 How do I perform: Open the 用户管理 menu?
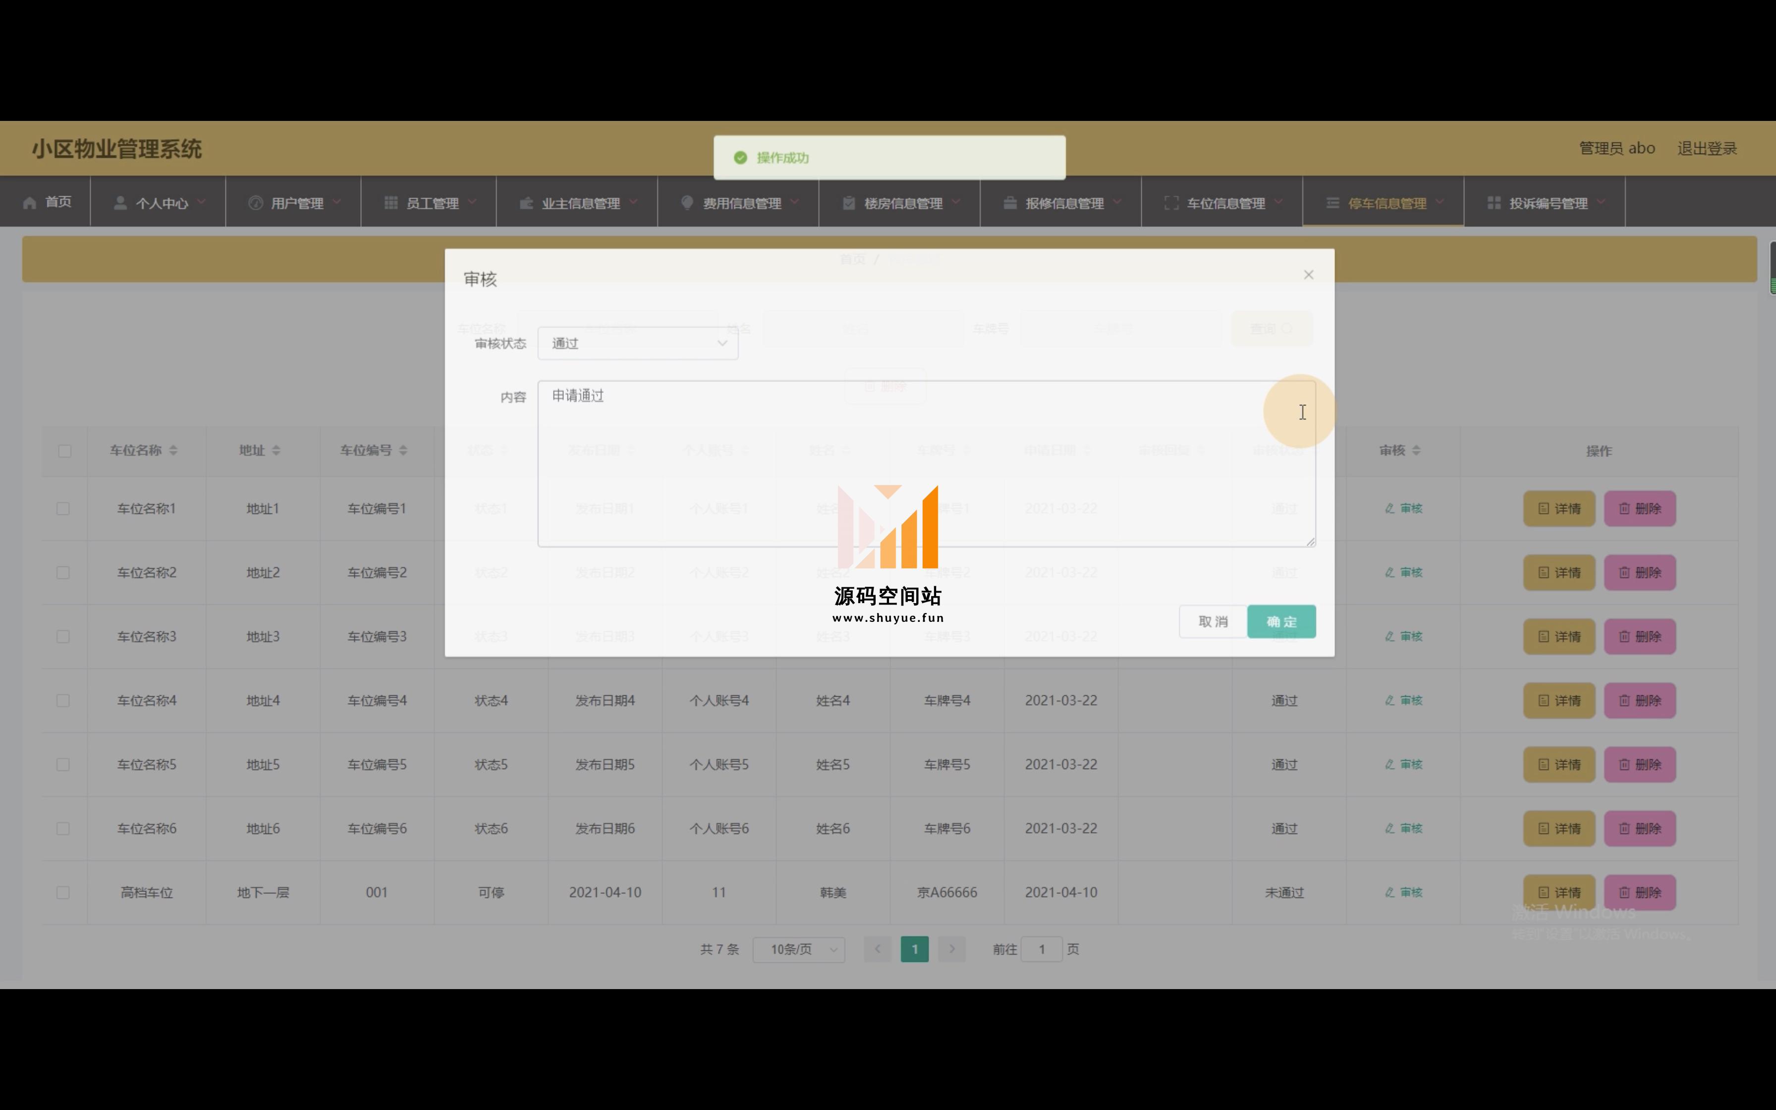pos(293,203)
